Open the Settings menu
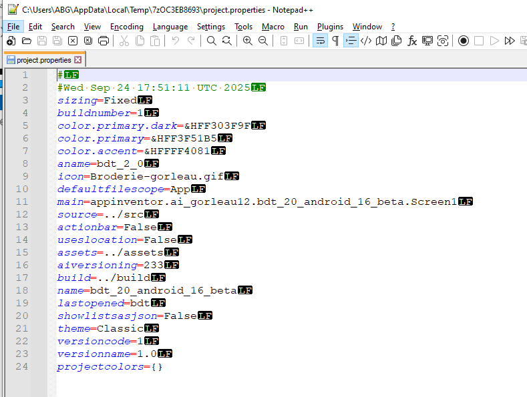The width and height of the screenshot is (527, 397). tap(211, 27)
